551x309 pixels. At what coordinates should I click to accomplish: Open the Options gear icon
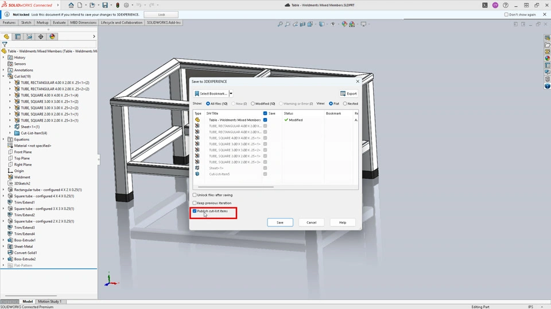[x=126, y=5]
